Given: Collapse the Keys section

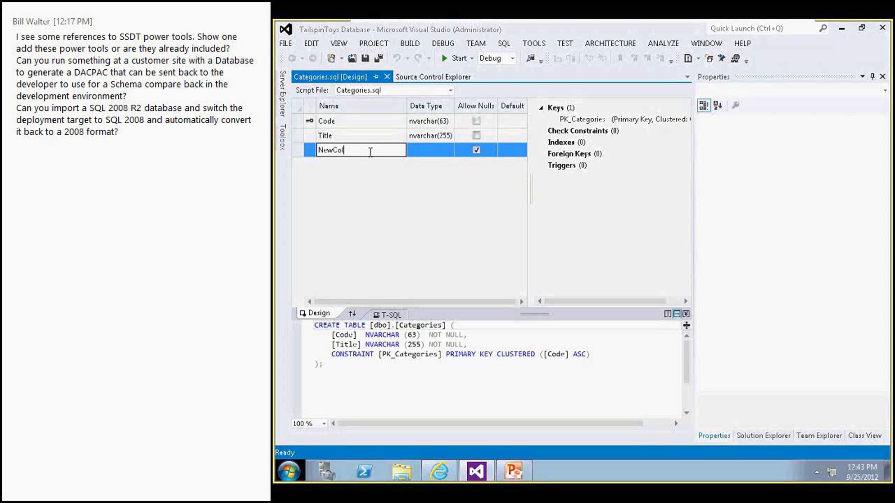Looking at the screenshot, I should [541, 108].
